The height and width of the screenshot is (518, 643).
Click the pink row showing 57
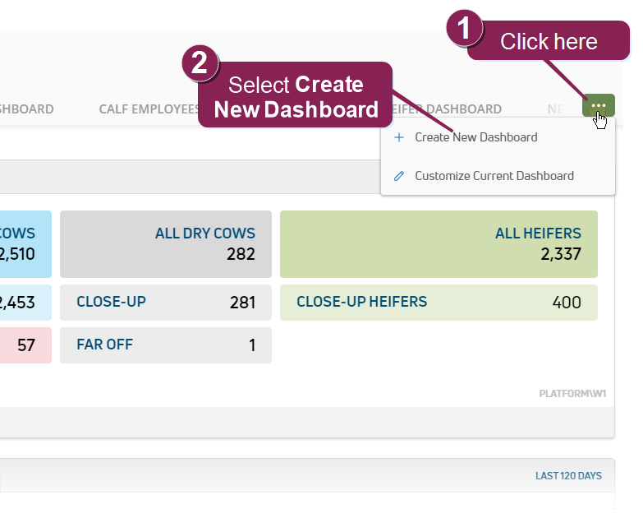(x=25, y=345)
